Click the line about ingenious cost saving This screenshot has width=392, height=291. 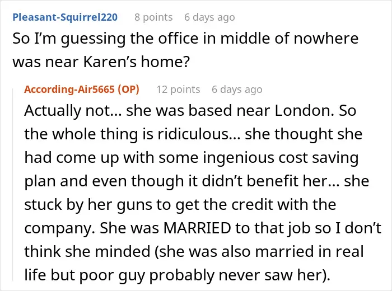tap(192, 158)
